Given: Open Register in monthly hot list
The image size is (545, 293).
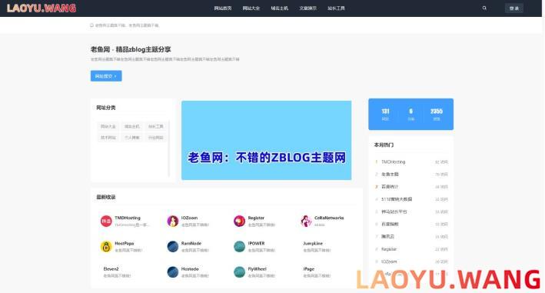Looking at the screenshot, I should (x=389, y=249).
